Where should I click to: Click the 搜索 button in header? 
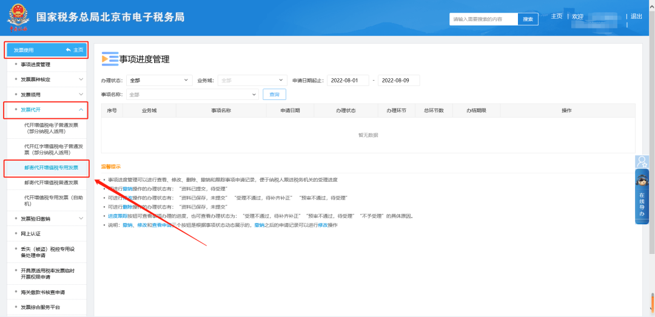point(528,19)
